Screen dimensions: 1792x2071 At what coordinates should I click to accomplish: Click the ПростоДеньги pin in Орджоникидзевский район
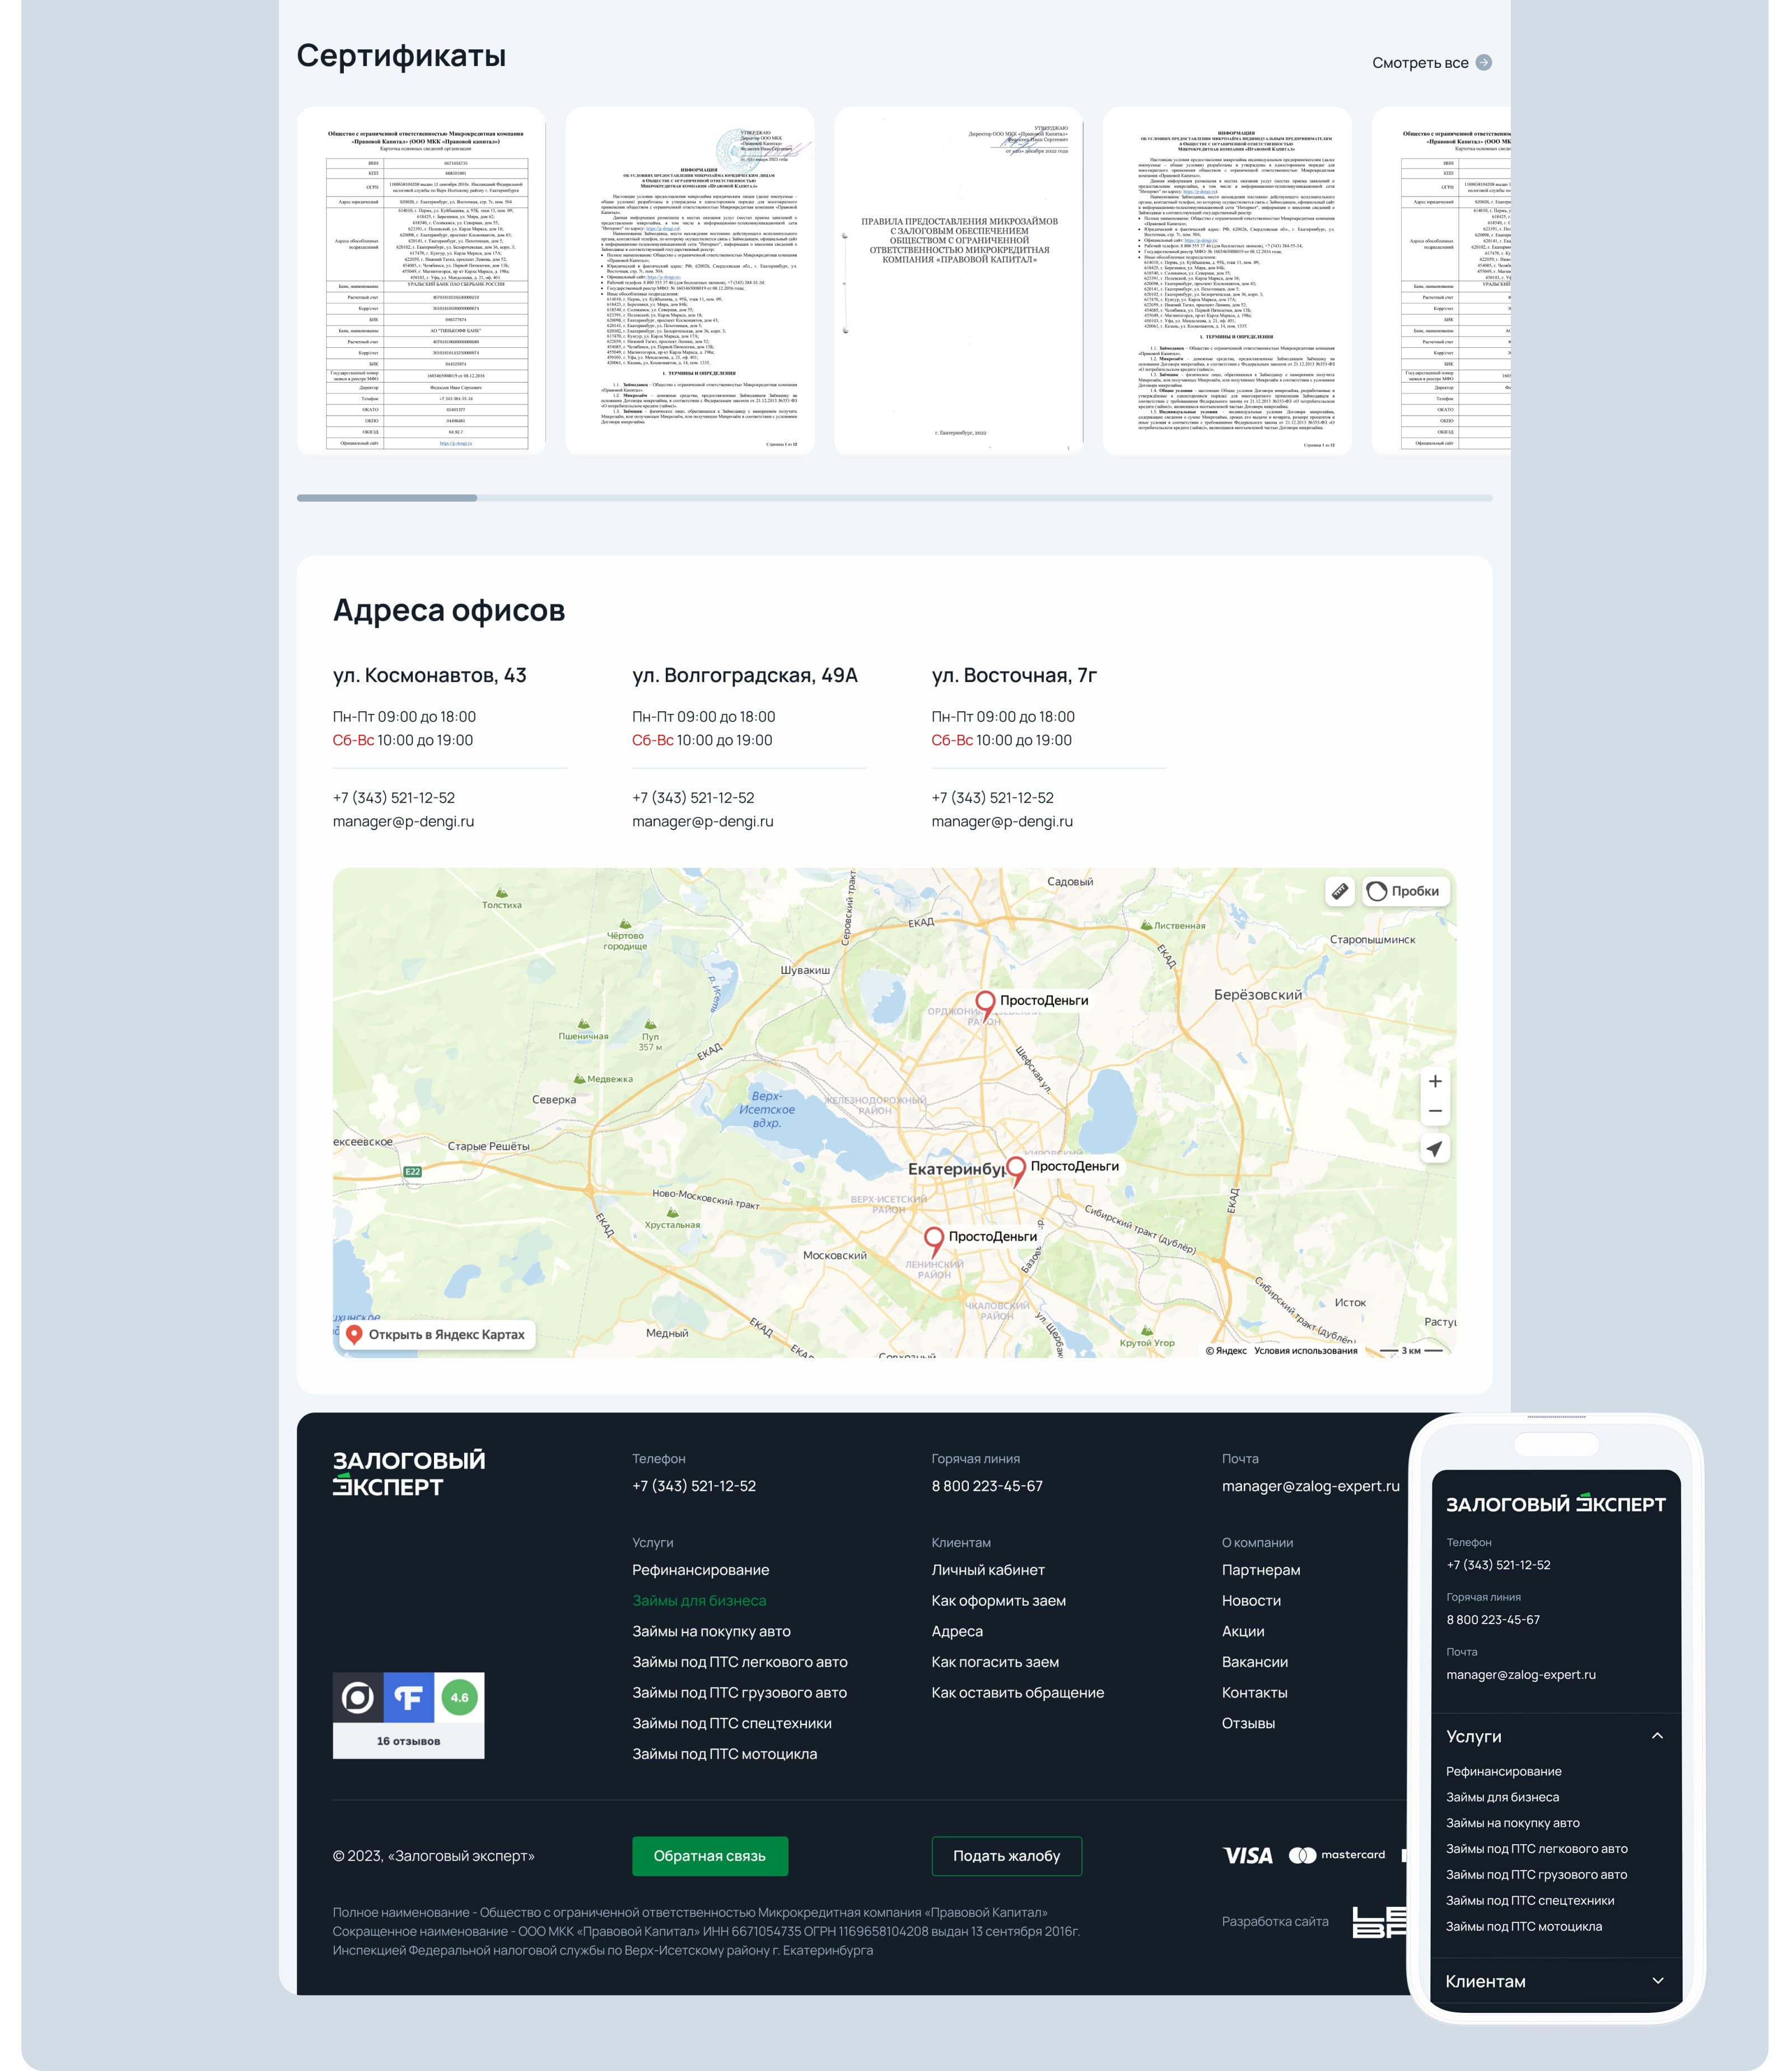pyautogui.click(x=985, y=1003)
